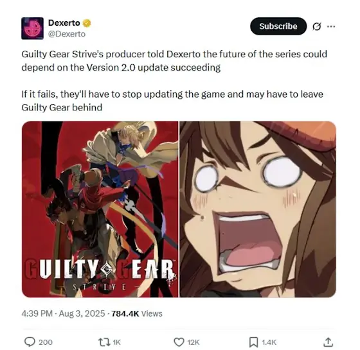Repost using the retweet arrows icon
The width and height of the screenshot is (360, 350).
(x=104, y=342)
